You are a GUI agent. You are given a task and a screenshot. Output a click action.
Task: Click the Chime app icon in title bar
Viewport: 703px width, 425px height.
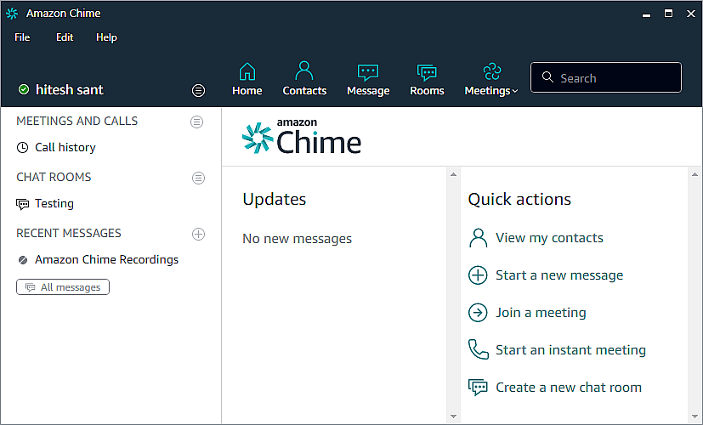point(12,14)
